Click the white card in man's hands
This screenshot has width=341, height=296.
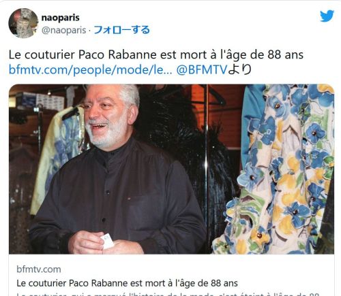coord(107,241)
